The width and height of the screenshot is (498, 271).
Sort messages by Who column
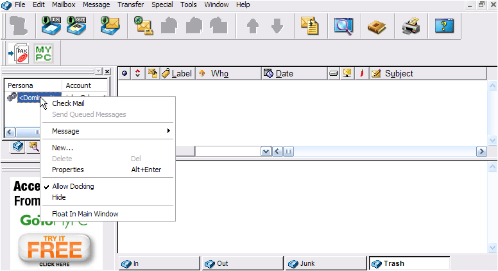click(x=228, y=73)
